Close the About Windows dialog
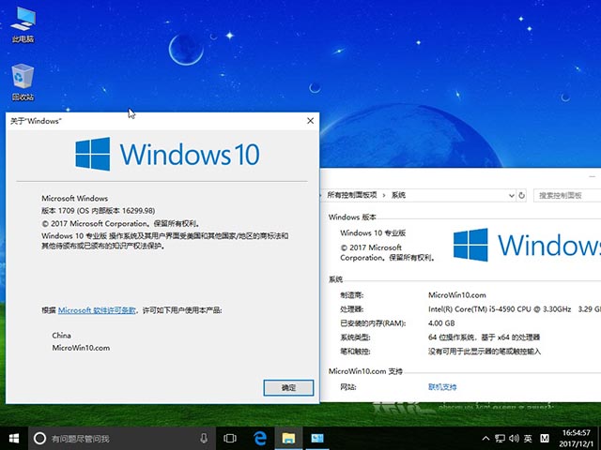 pos(311,121)
